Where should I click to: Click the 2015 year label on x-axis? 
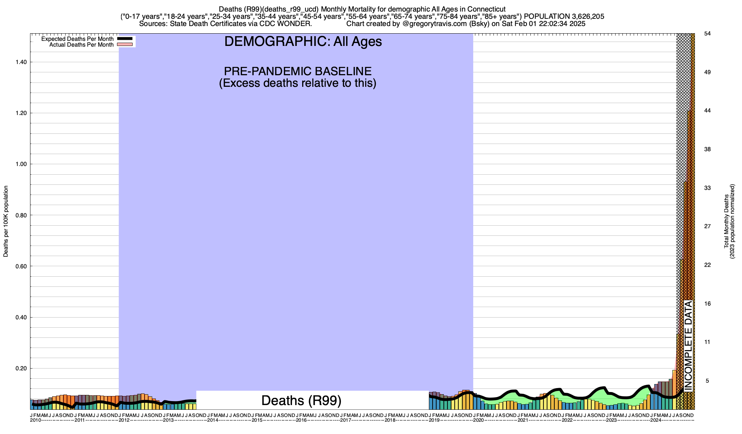tap(257, 420)
